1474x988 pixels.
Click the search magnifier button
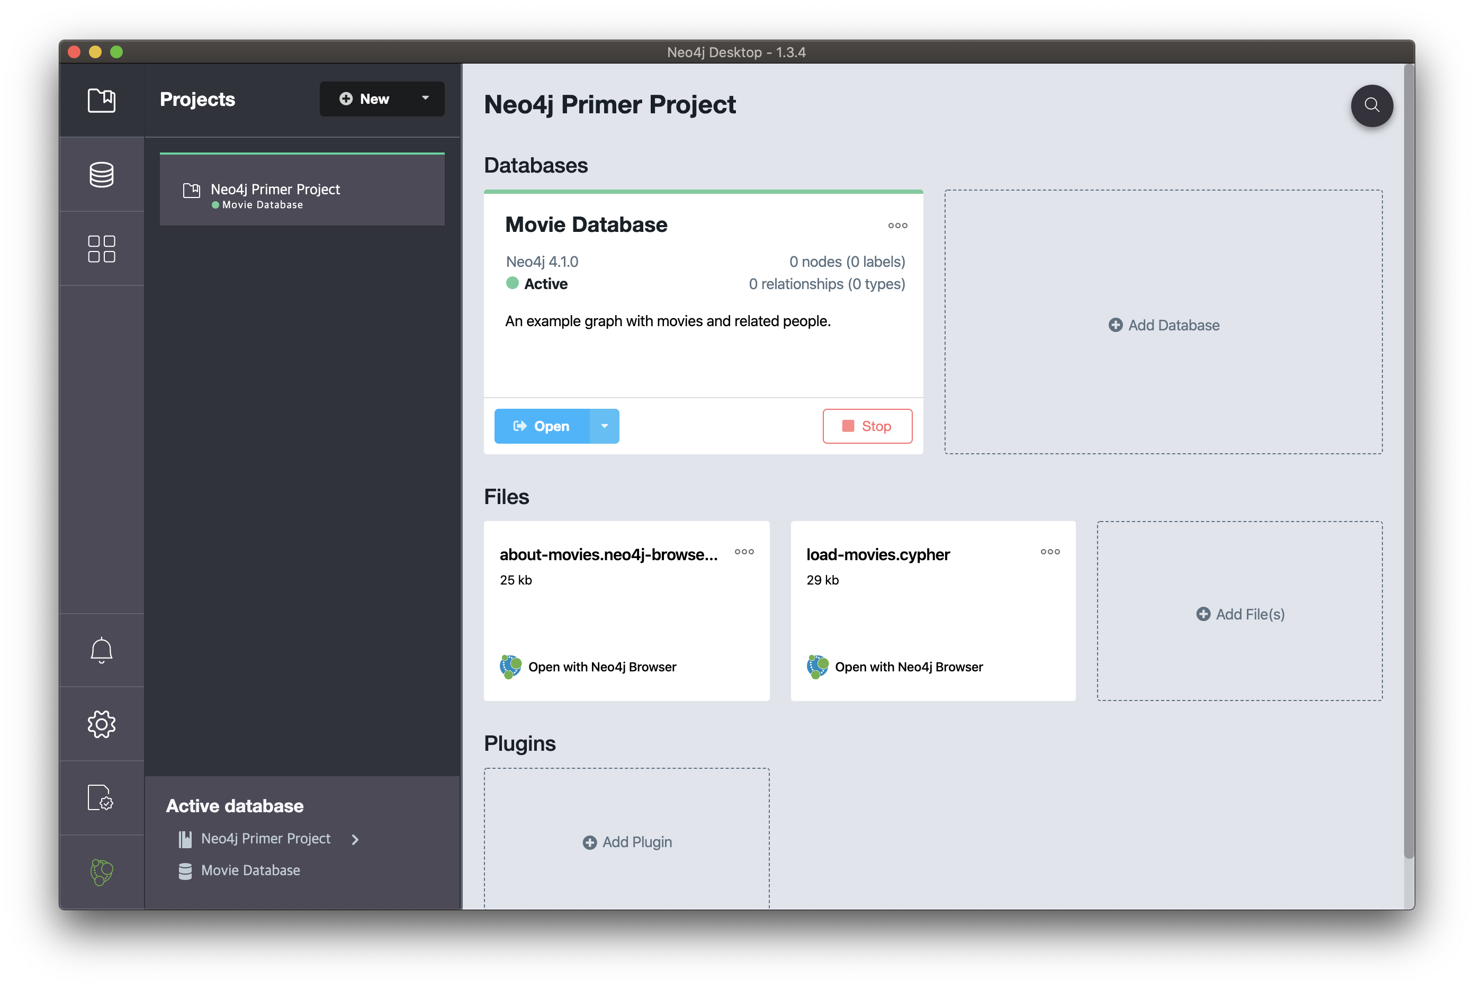(x=1371, y=105)
